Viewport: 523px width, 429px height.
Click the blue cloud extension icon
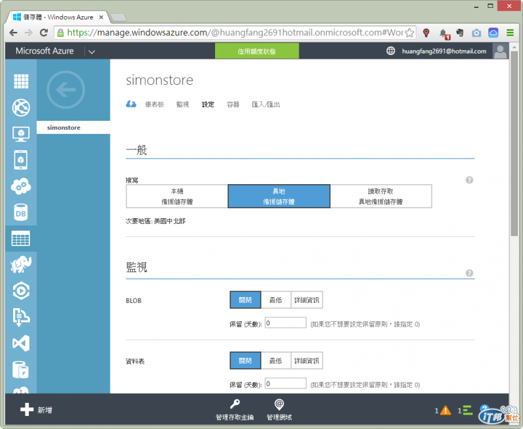(x=494, y=33)
